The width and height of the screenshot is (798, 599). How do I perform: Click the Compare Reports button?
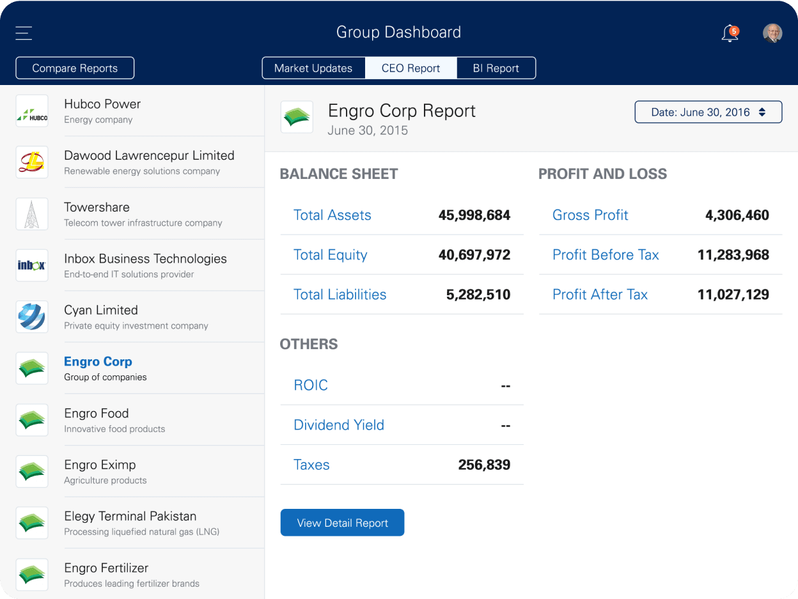(75, 68)
